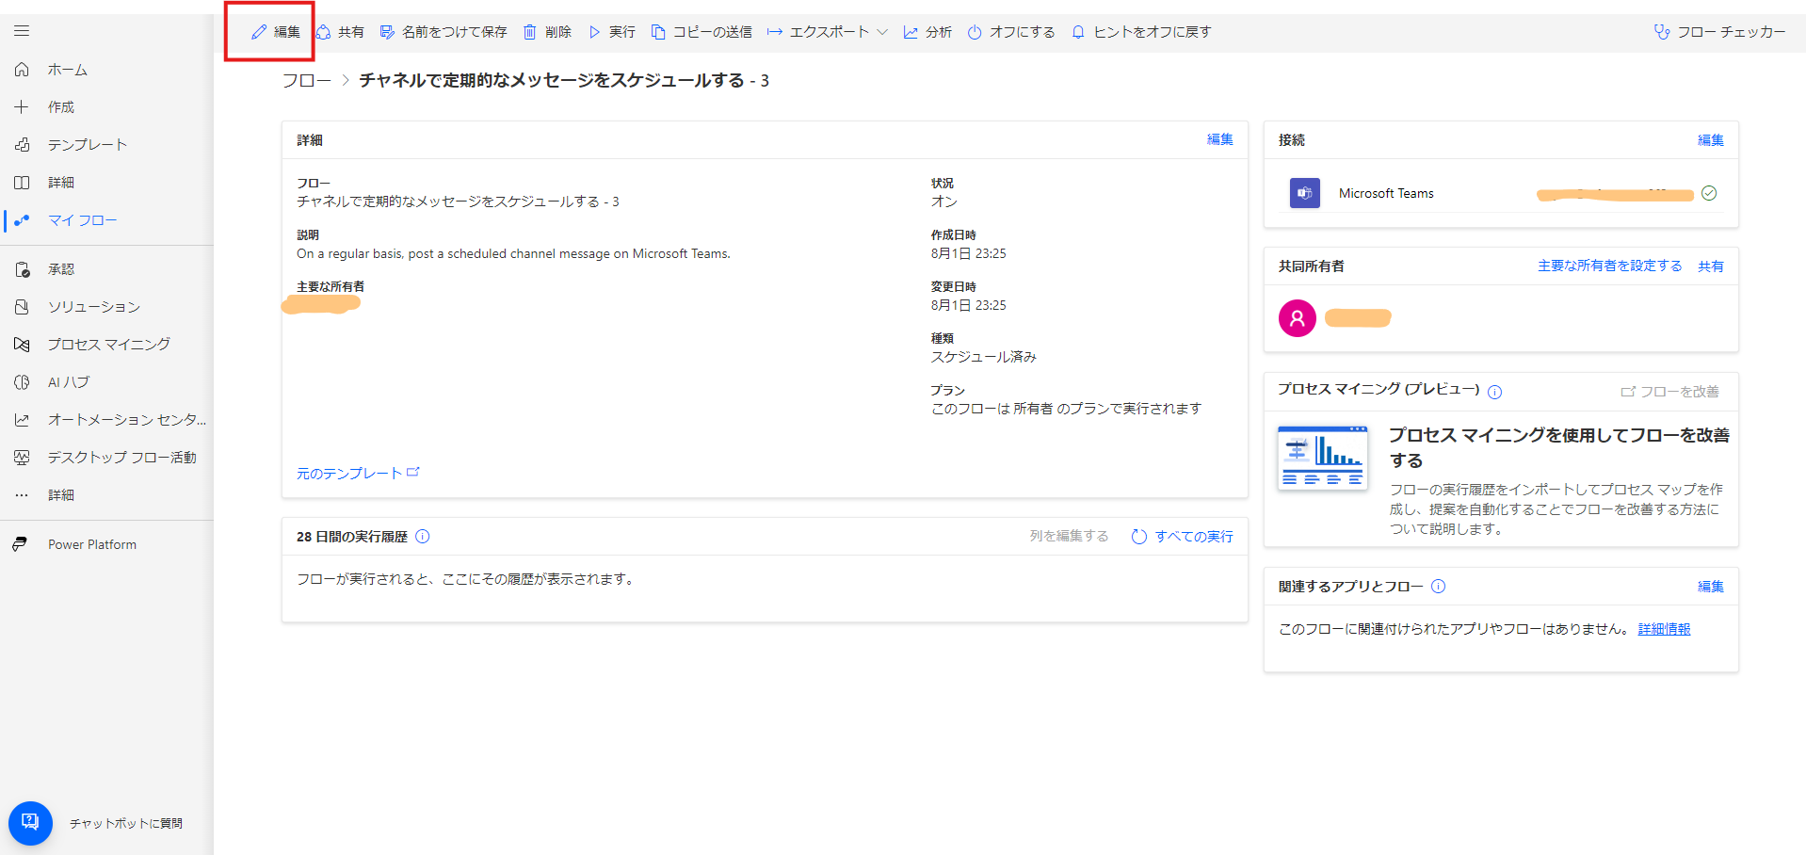Click info icon next to 28 日間の実行履歴
Screen dimensions: 1806x855
point(423,537)
